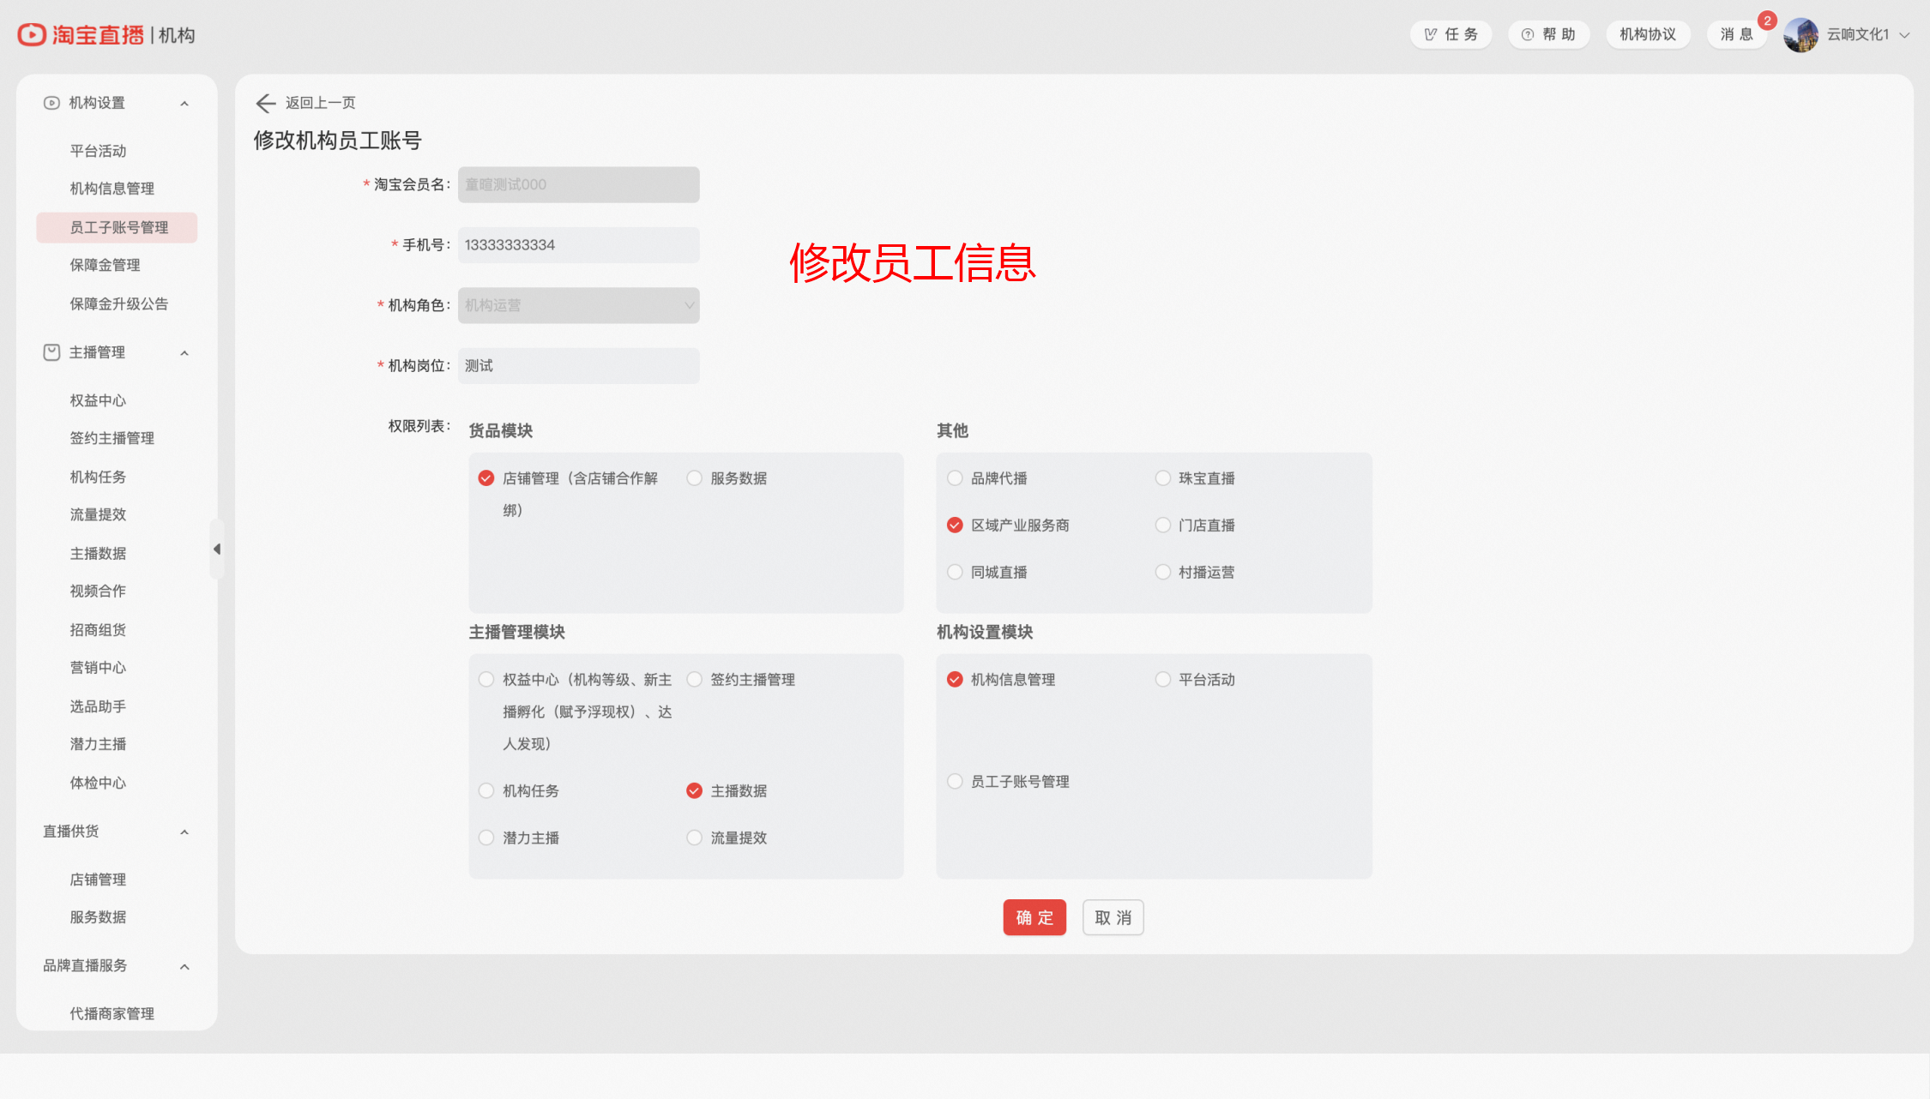This screenshot has height=1099, width=1930.
Task: Check the 平台活动 permission
Action: click(x=1163, y=680)
